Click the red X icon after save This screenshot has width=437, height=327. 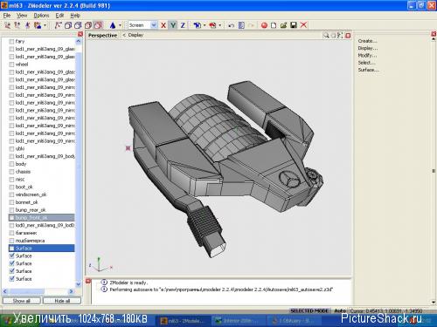coord(303,25)
